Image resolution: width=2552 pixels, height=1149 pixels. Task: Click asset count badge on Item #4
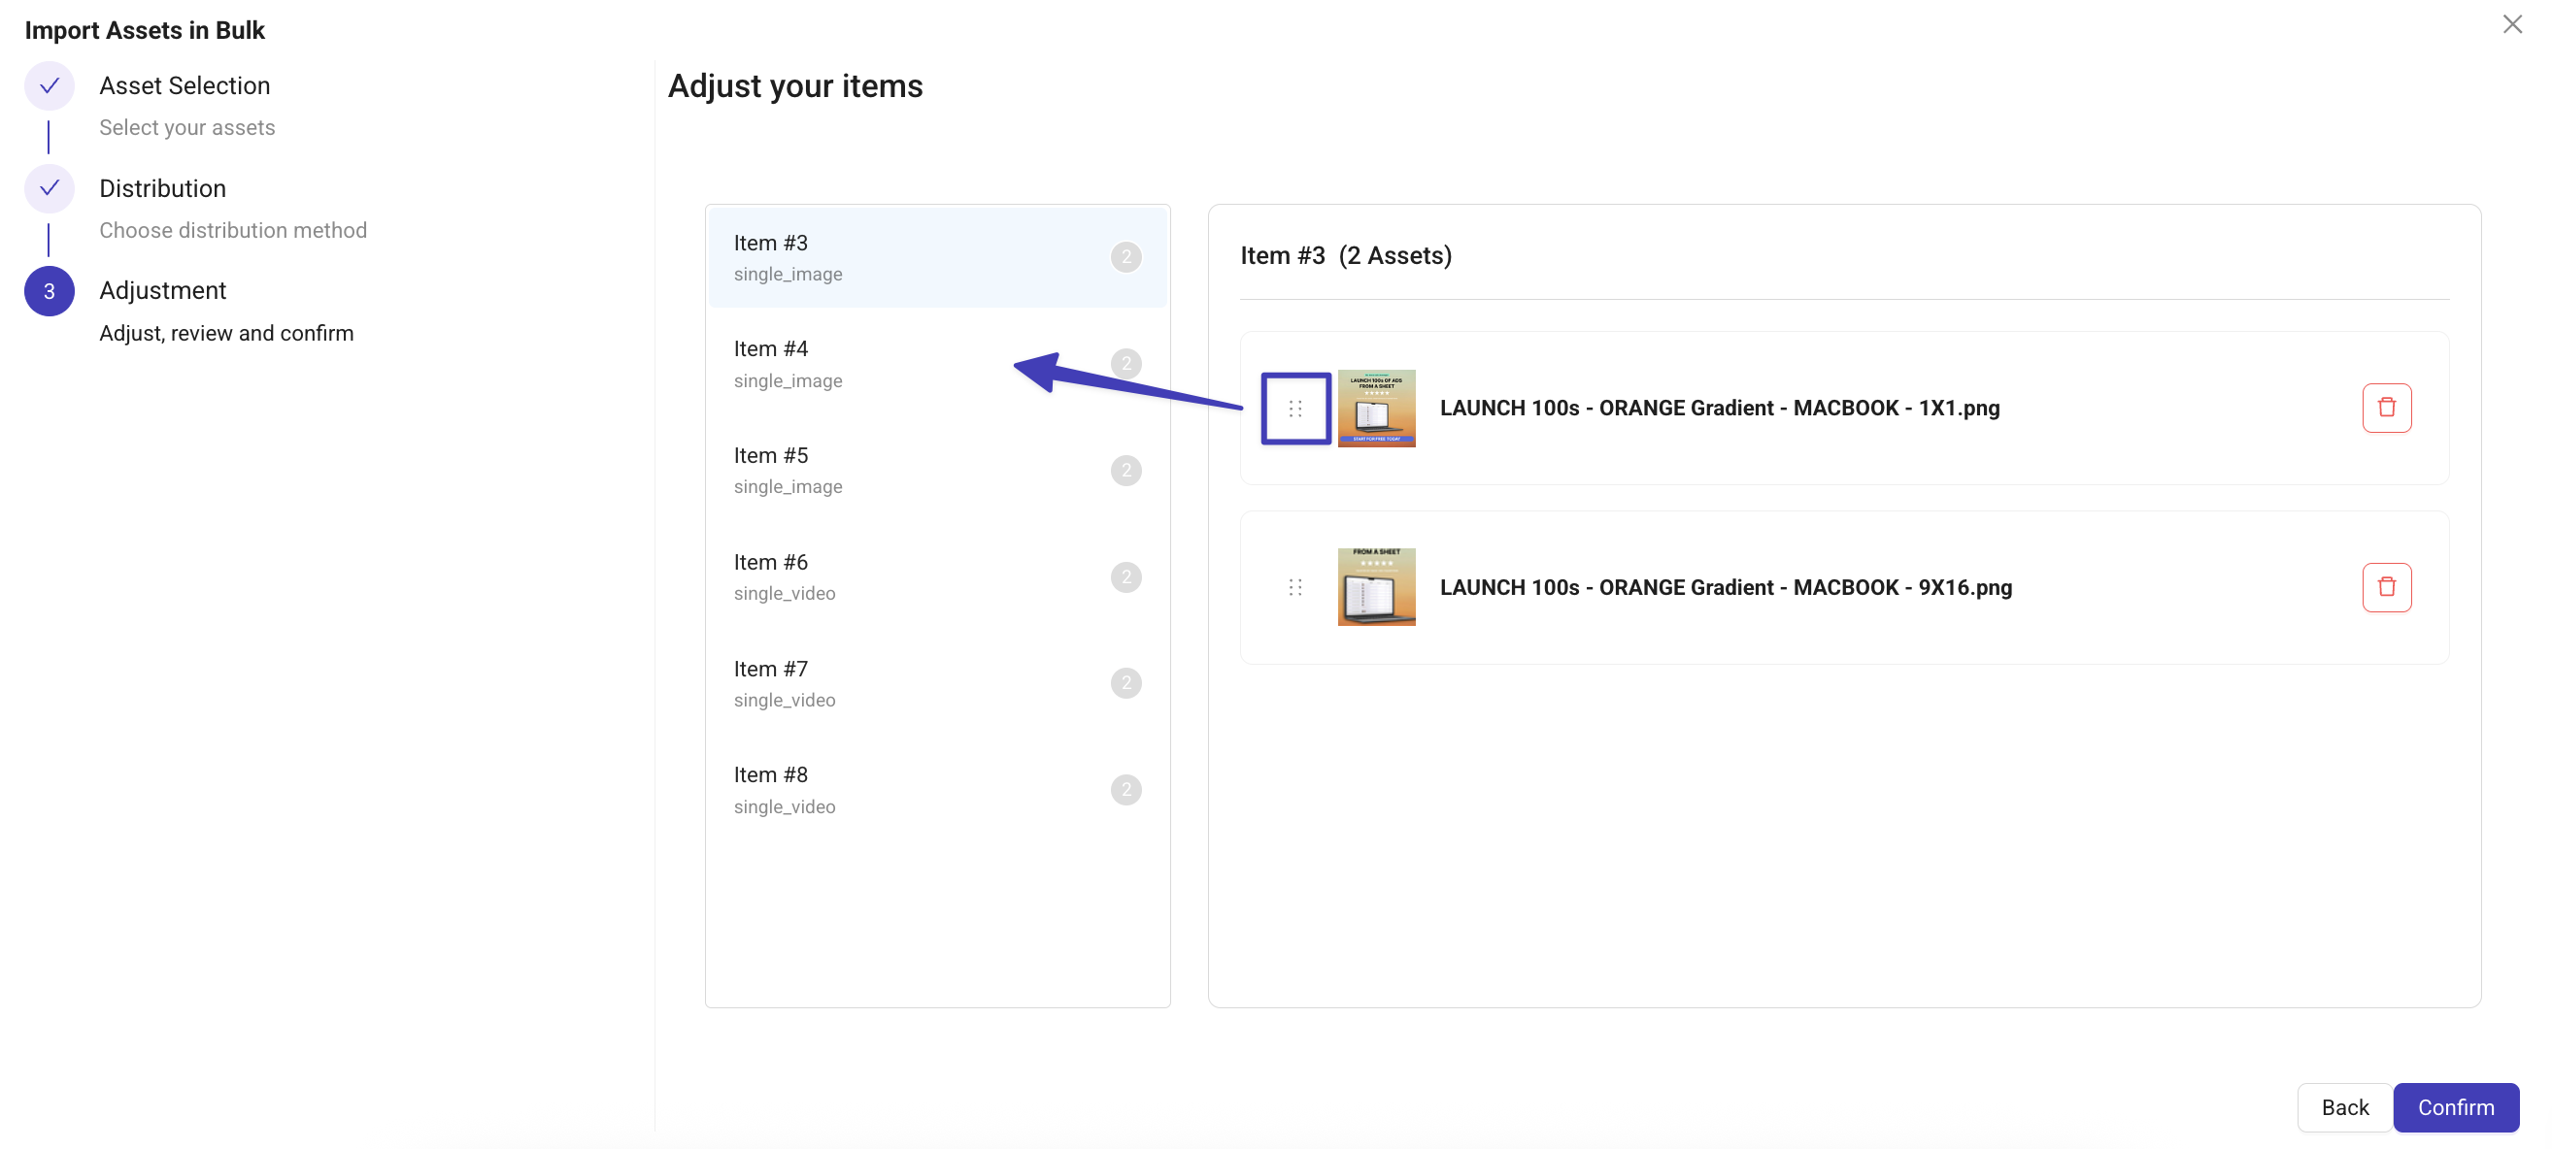click(x=1125, y=363)
